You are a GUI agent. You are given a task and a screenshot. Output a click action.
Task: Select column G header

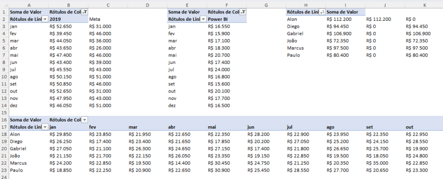(266, 5)
